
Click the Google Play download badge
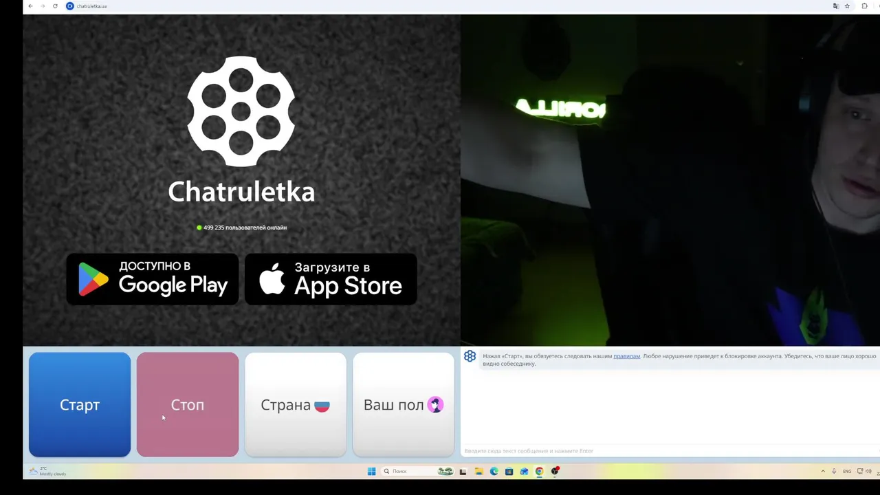coord(153,279)
